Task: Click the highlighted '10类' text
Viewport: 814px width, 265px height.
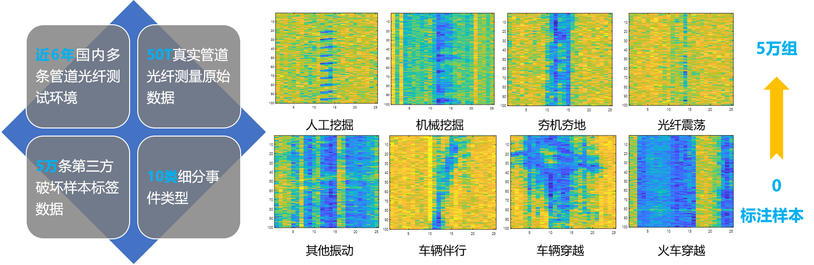Action: coord(162,177)
